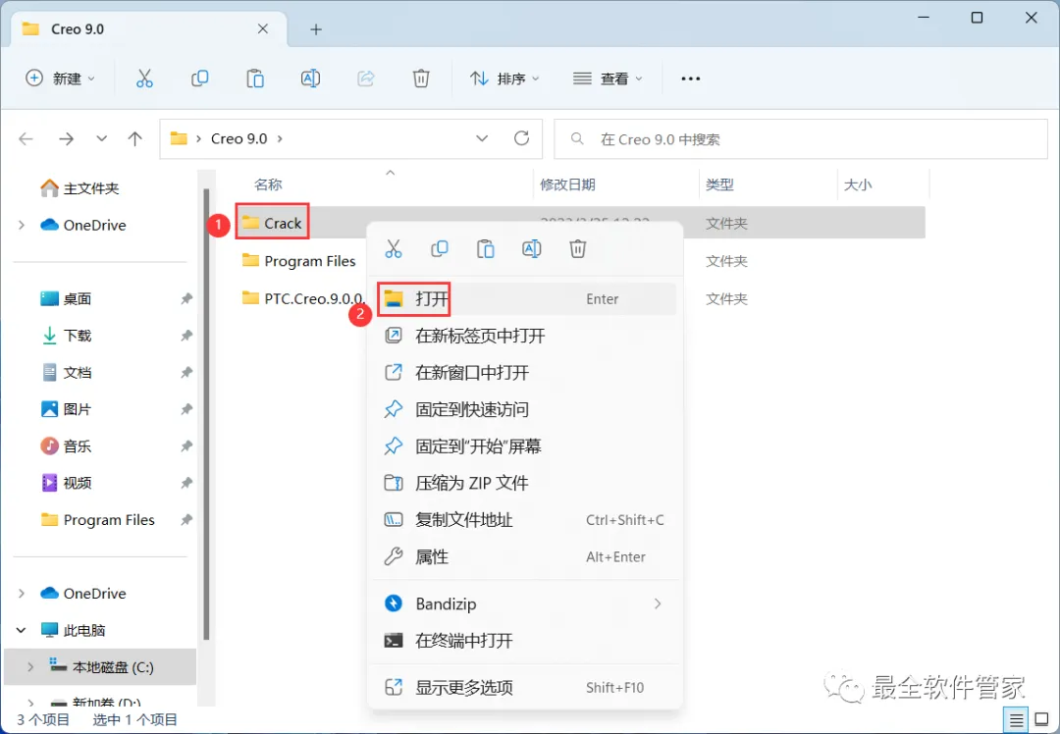
Task: Unpin 桌面 using its pin icon
Action: coord(186,298)
